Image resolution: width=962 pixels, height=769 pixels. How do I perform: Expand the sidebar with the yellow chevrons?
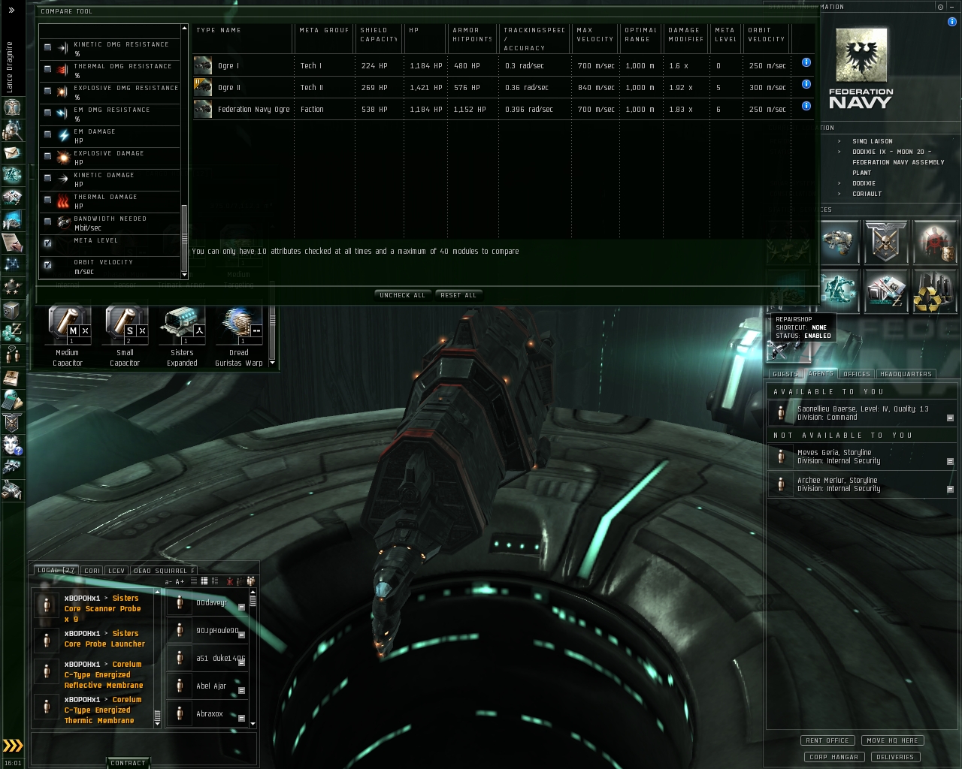(13, 745)
